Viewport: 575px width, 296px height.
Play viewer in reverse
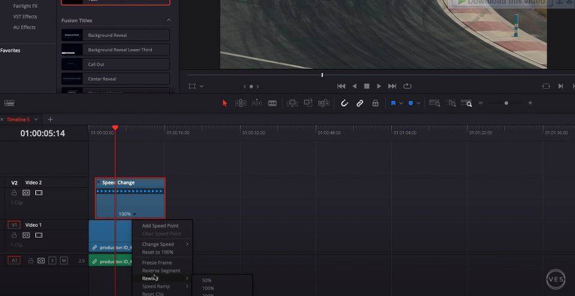tap(354, 87)
